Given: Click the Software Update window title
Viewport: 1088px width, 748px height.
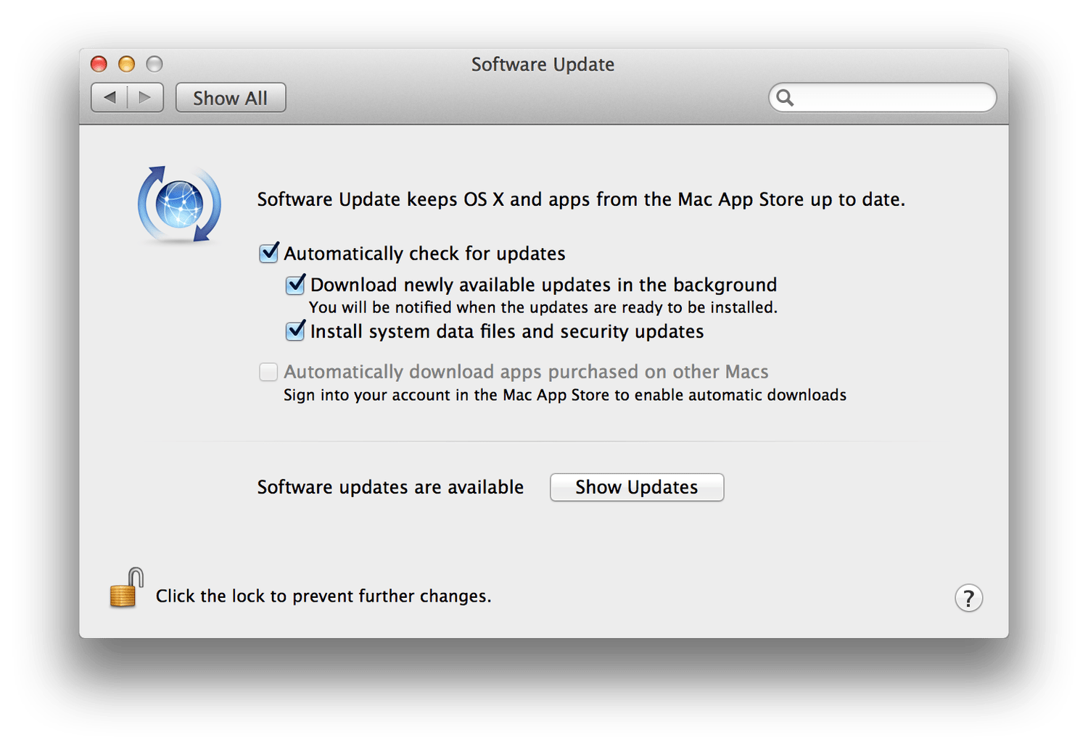Looking at the screenshot, I should [543, 65].
